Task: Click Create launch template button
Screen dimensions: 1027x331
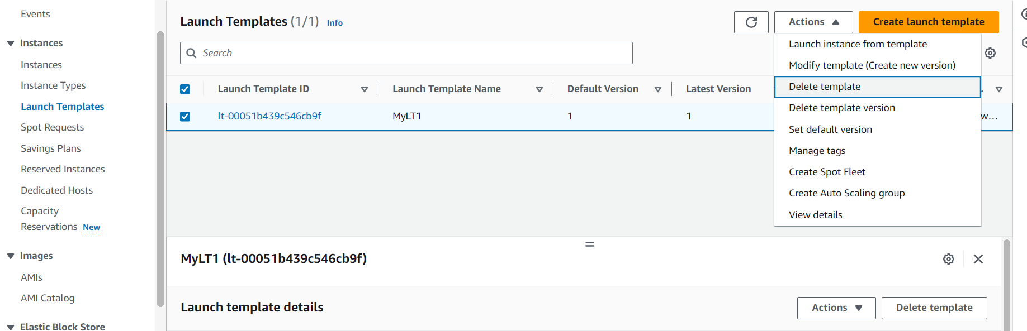Action: [x=929, y=22]
